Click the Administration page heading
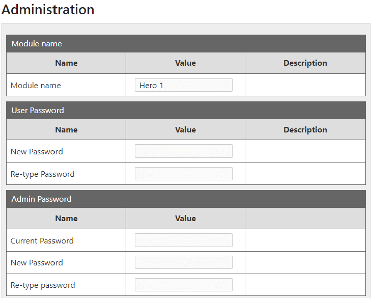The image size is (372, 298). (48, 10)
